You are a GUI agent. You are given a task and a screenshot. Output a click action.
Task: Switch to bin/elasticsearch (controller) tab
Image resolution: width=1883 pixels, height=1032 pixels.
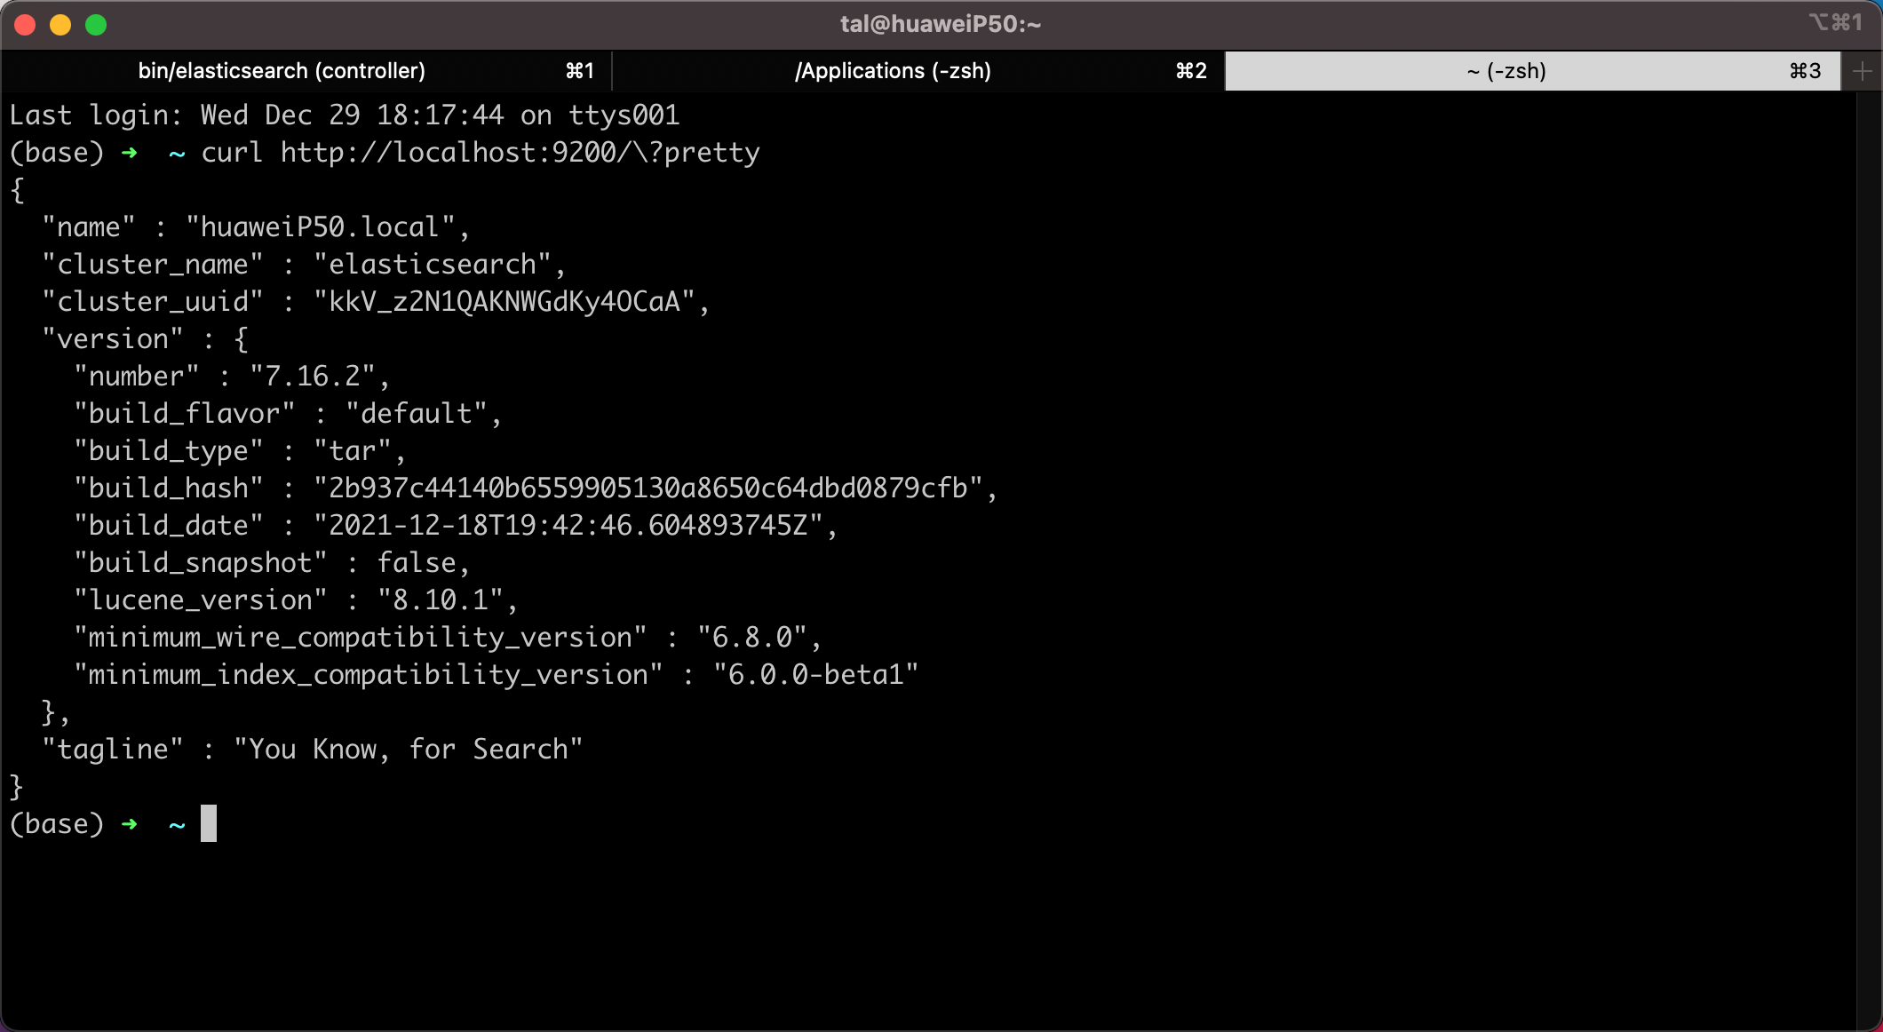(282, 71)
